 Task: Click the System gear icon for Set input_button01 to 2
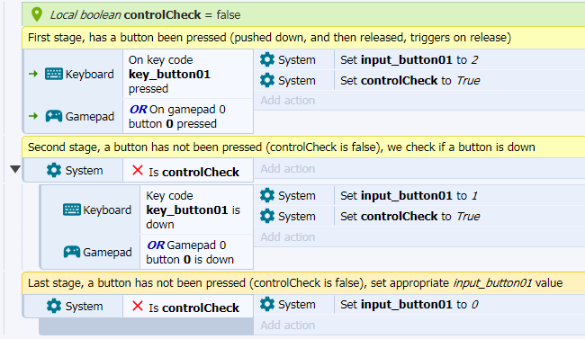pos(267,59)
